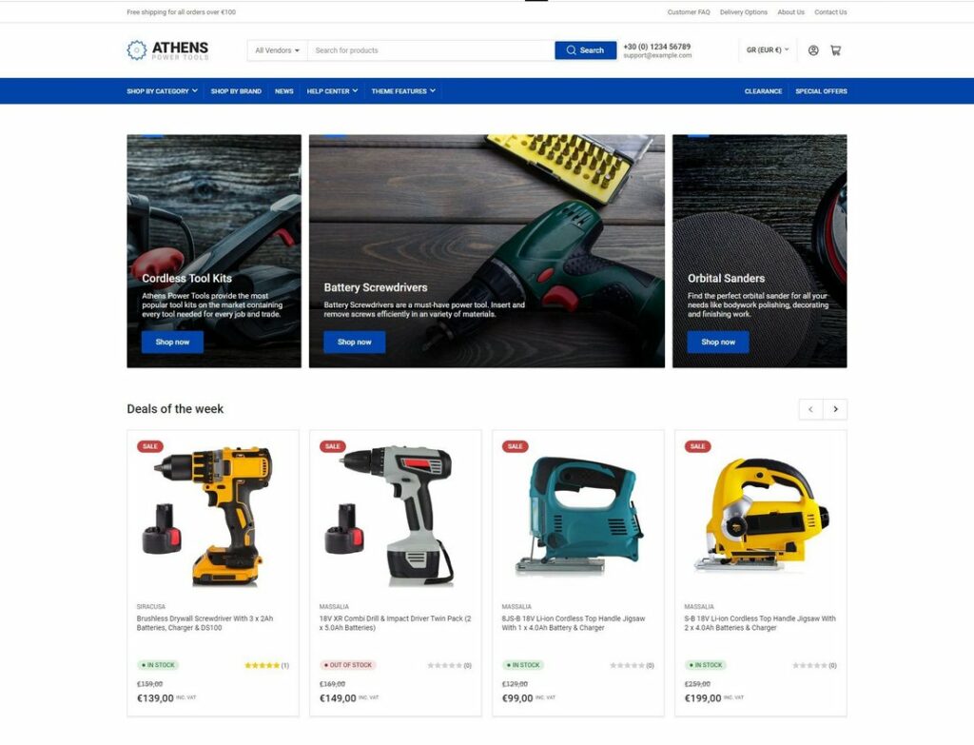This screenshot has height=745, width=974.
Task: Expand the Help Center menu
Action: 332,91
